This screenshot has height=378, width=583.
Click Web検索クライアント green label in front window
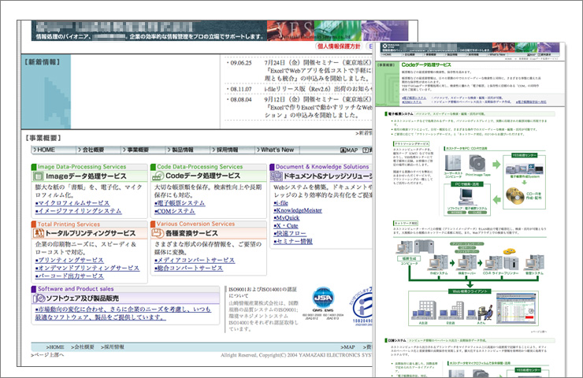coord(470,291)
